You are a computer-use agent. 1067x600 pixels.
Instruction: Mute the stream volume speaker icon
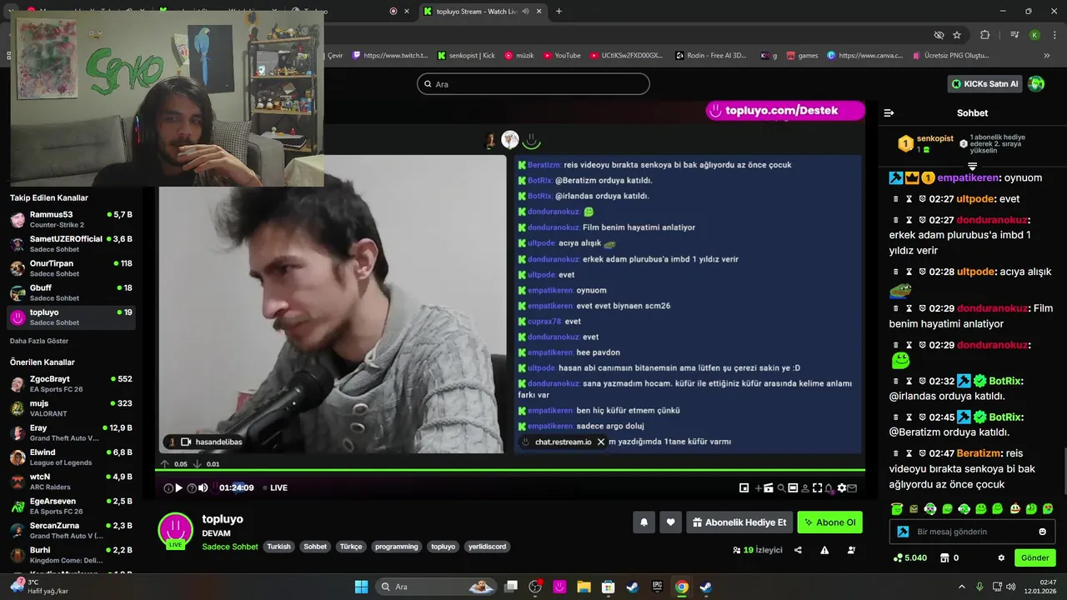203,488
